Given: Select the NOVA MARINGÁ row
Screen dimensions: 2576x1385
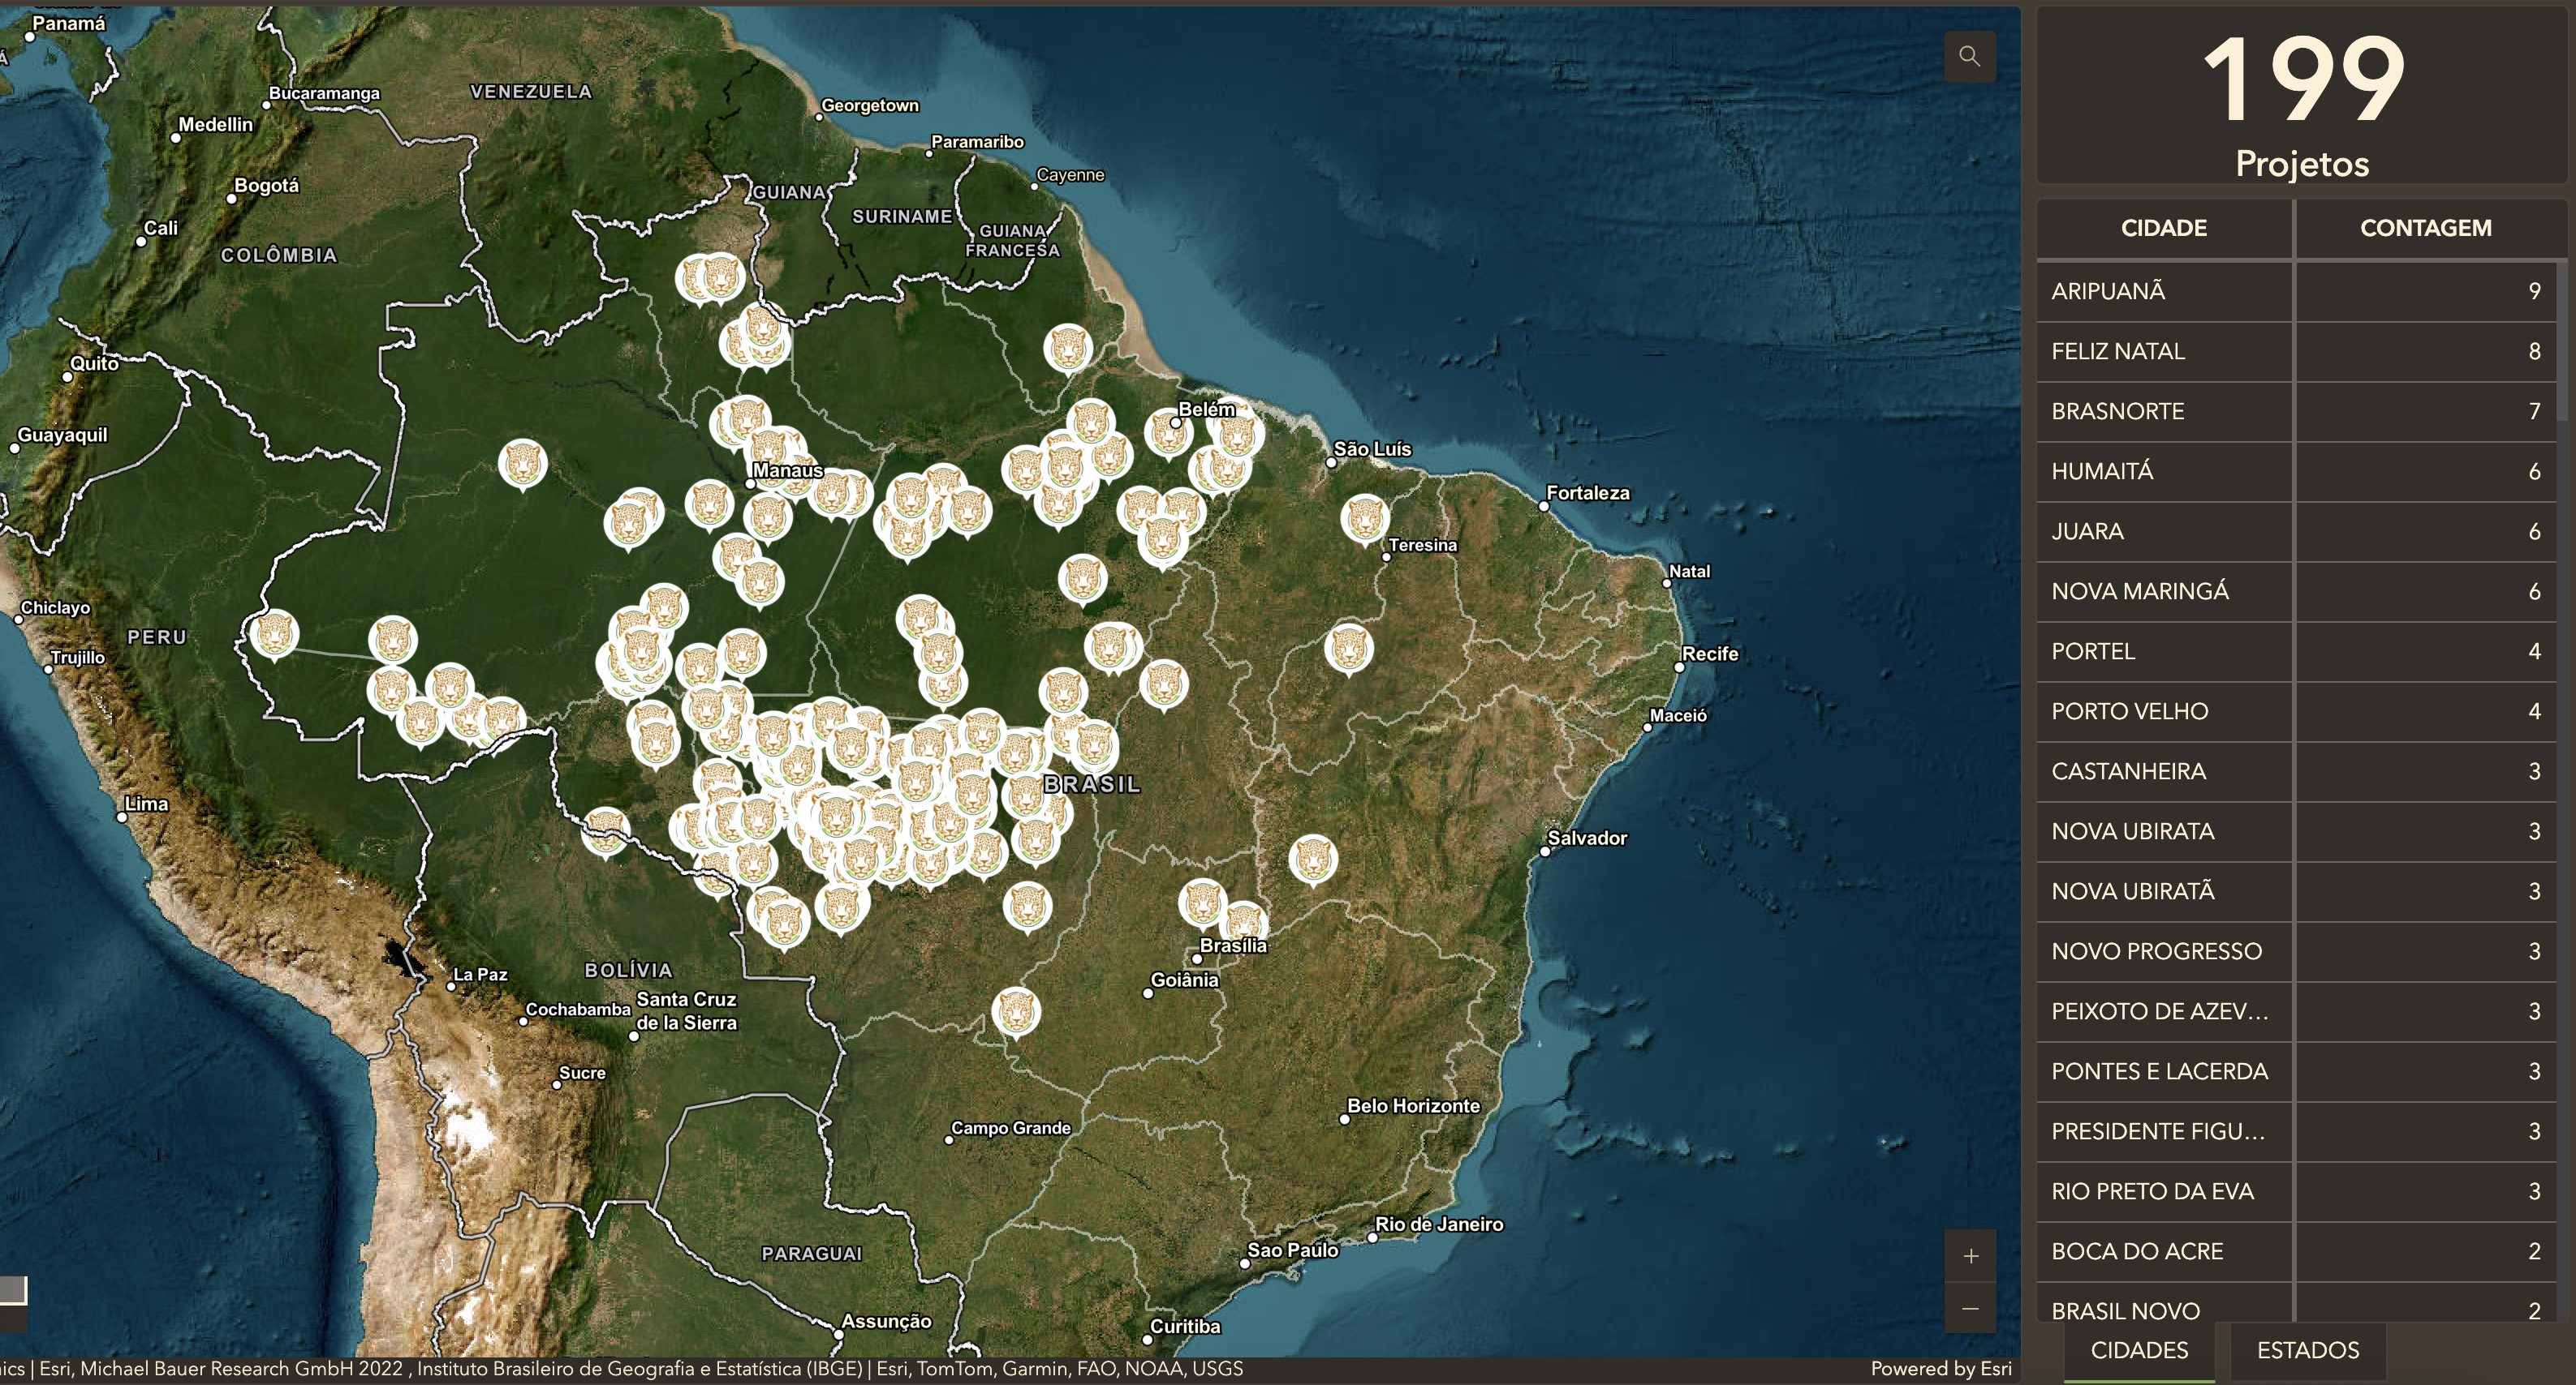Looking at the screenshot, I should coord(2297,590).
